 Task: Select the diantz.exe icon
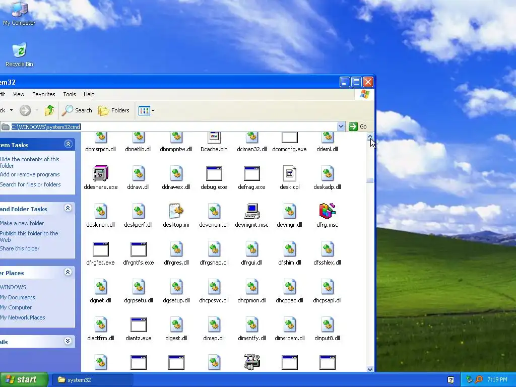click(138, 325)
